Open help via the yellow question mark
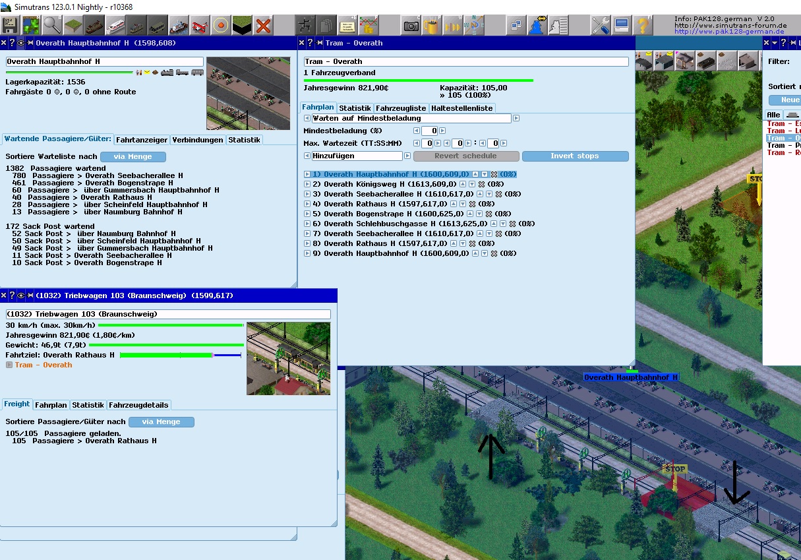Viewport: 801px width, 560px height. tap(642, 25)
